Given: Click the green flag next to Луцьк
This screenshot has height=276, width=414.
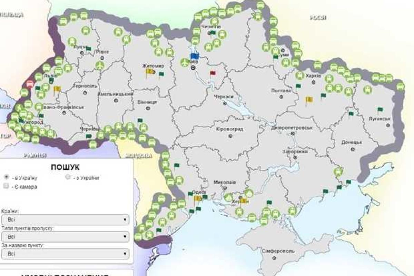Looking at the screenshot, I should tap(88, 49).
